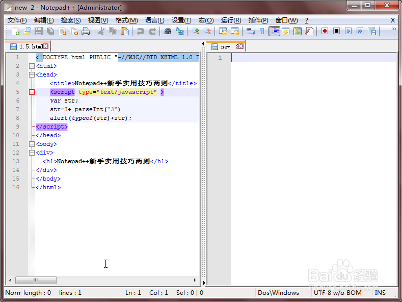Click the horizontal scrollbar left arrow
The height and width of the screenshot is (302, 402).
[10, 280]
